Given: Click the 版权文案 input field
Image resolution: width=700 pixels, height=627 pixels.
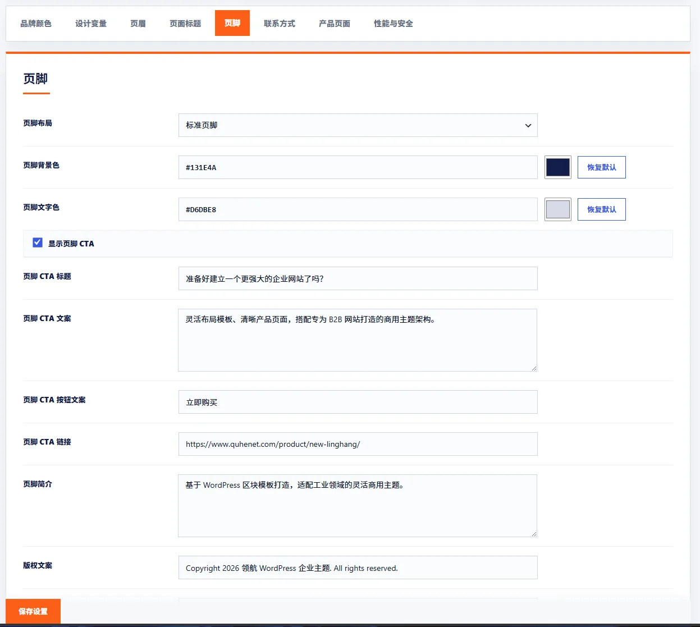Looking at the screenshot, I should [358, 567].
